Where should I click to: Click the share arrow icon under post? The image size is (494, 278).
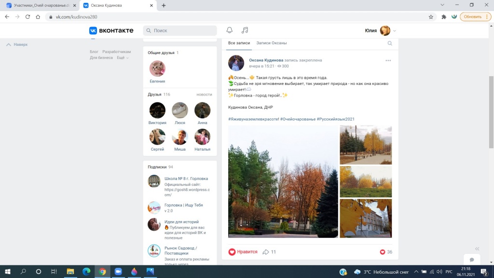pyautogui.click(x=265, y=252)
